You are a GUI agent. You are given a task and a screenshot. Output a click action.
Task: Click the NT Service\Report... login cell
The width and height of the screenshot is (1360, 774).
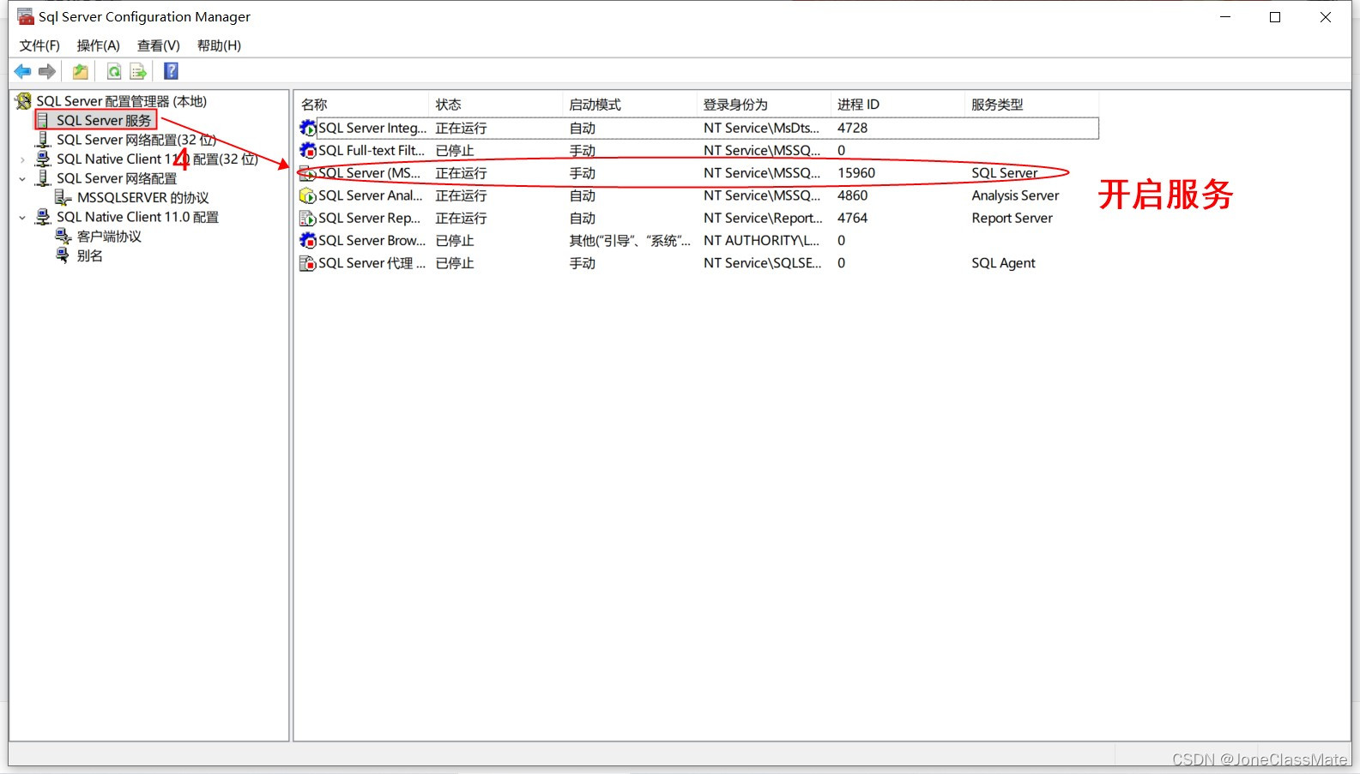click(x=763, y=218)
